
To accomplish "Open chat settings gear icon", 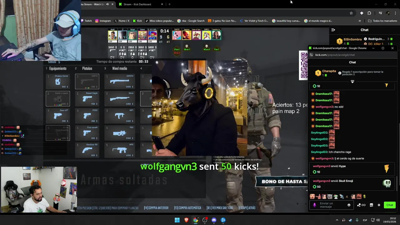I will pyautogui.click(x=379, y=205).
